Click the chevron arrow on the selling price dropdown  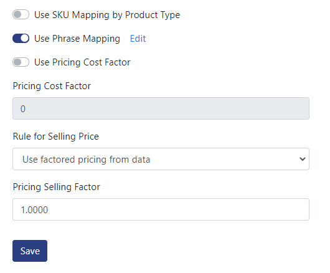click(303, 159)
